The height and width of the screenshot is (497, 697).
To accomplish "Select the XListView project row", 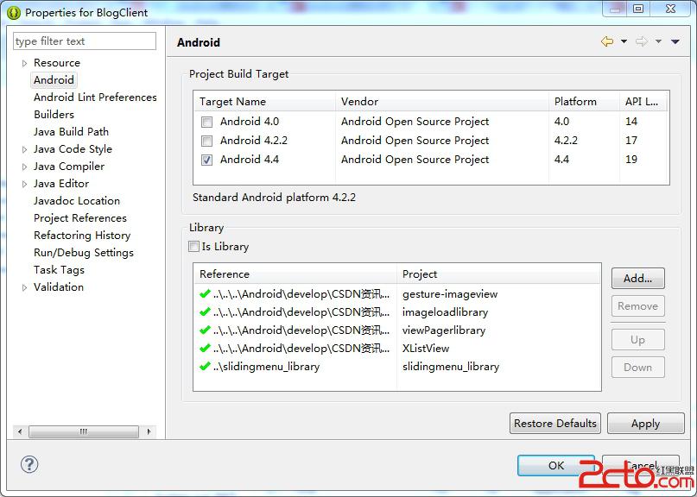I will tap(426, 349).
